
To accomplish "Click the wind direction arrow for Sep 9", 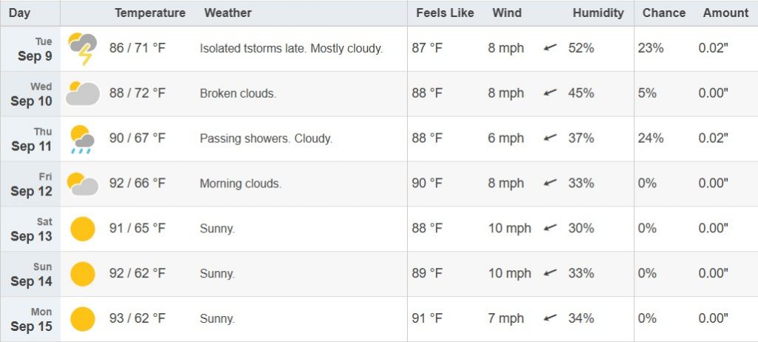I will [550, 47].
